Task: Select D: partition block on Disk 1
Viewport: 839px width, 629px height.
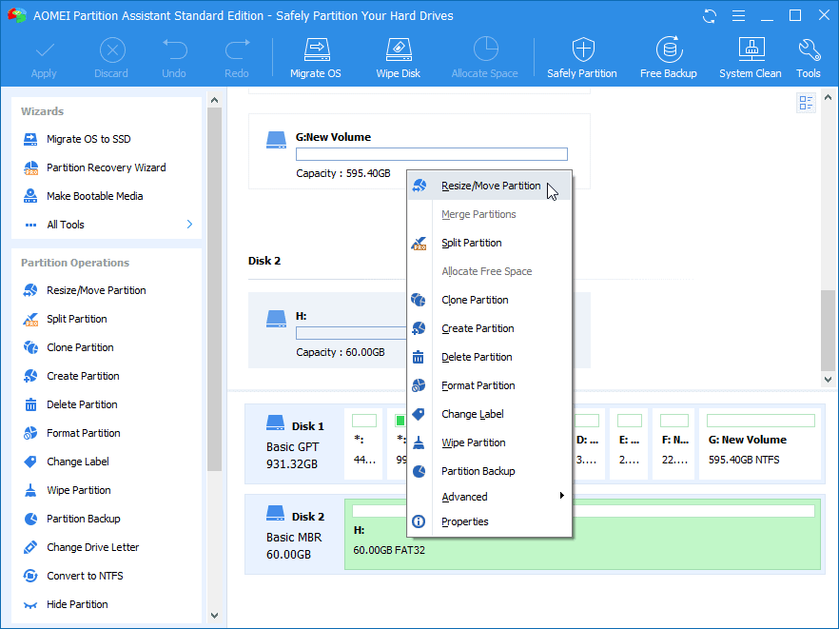Action: (588, 443)
